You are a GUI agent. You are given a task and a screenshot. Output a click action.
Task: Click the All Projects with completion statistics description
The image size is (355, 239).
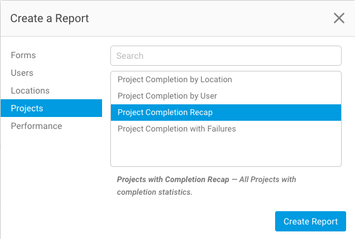coord(207,186)
